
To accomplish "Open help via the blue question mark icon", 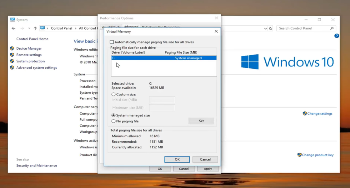I will click(x=337, y=36).
